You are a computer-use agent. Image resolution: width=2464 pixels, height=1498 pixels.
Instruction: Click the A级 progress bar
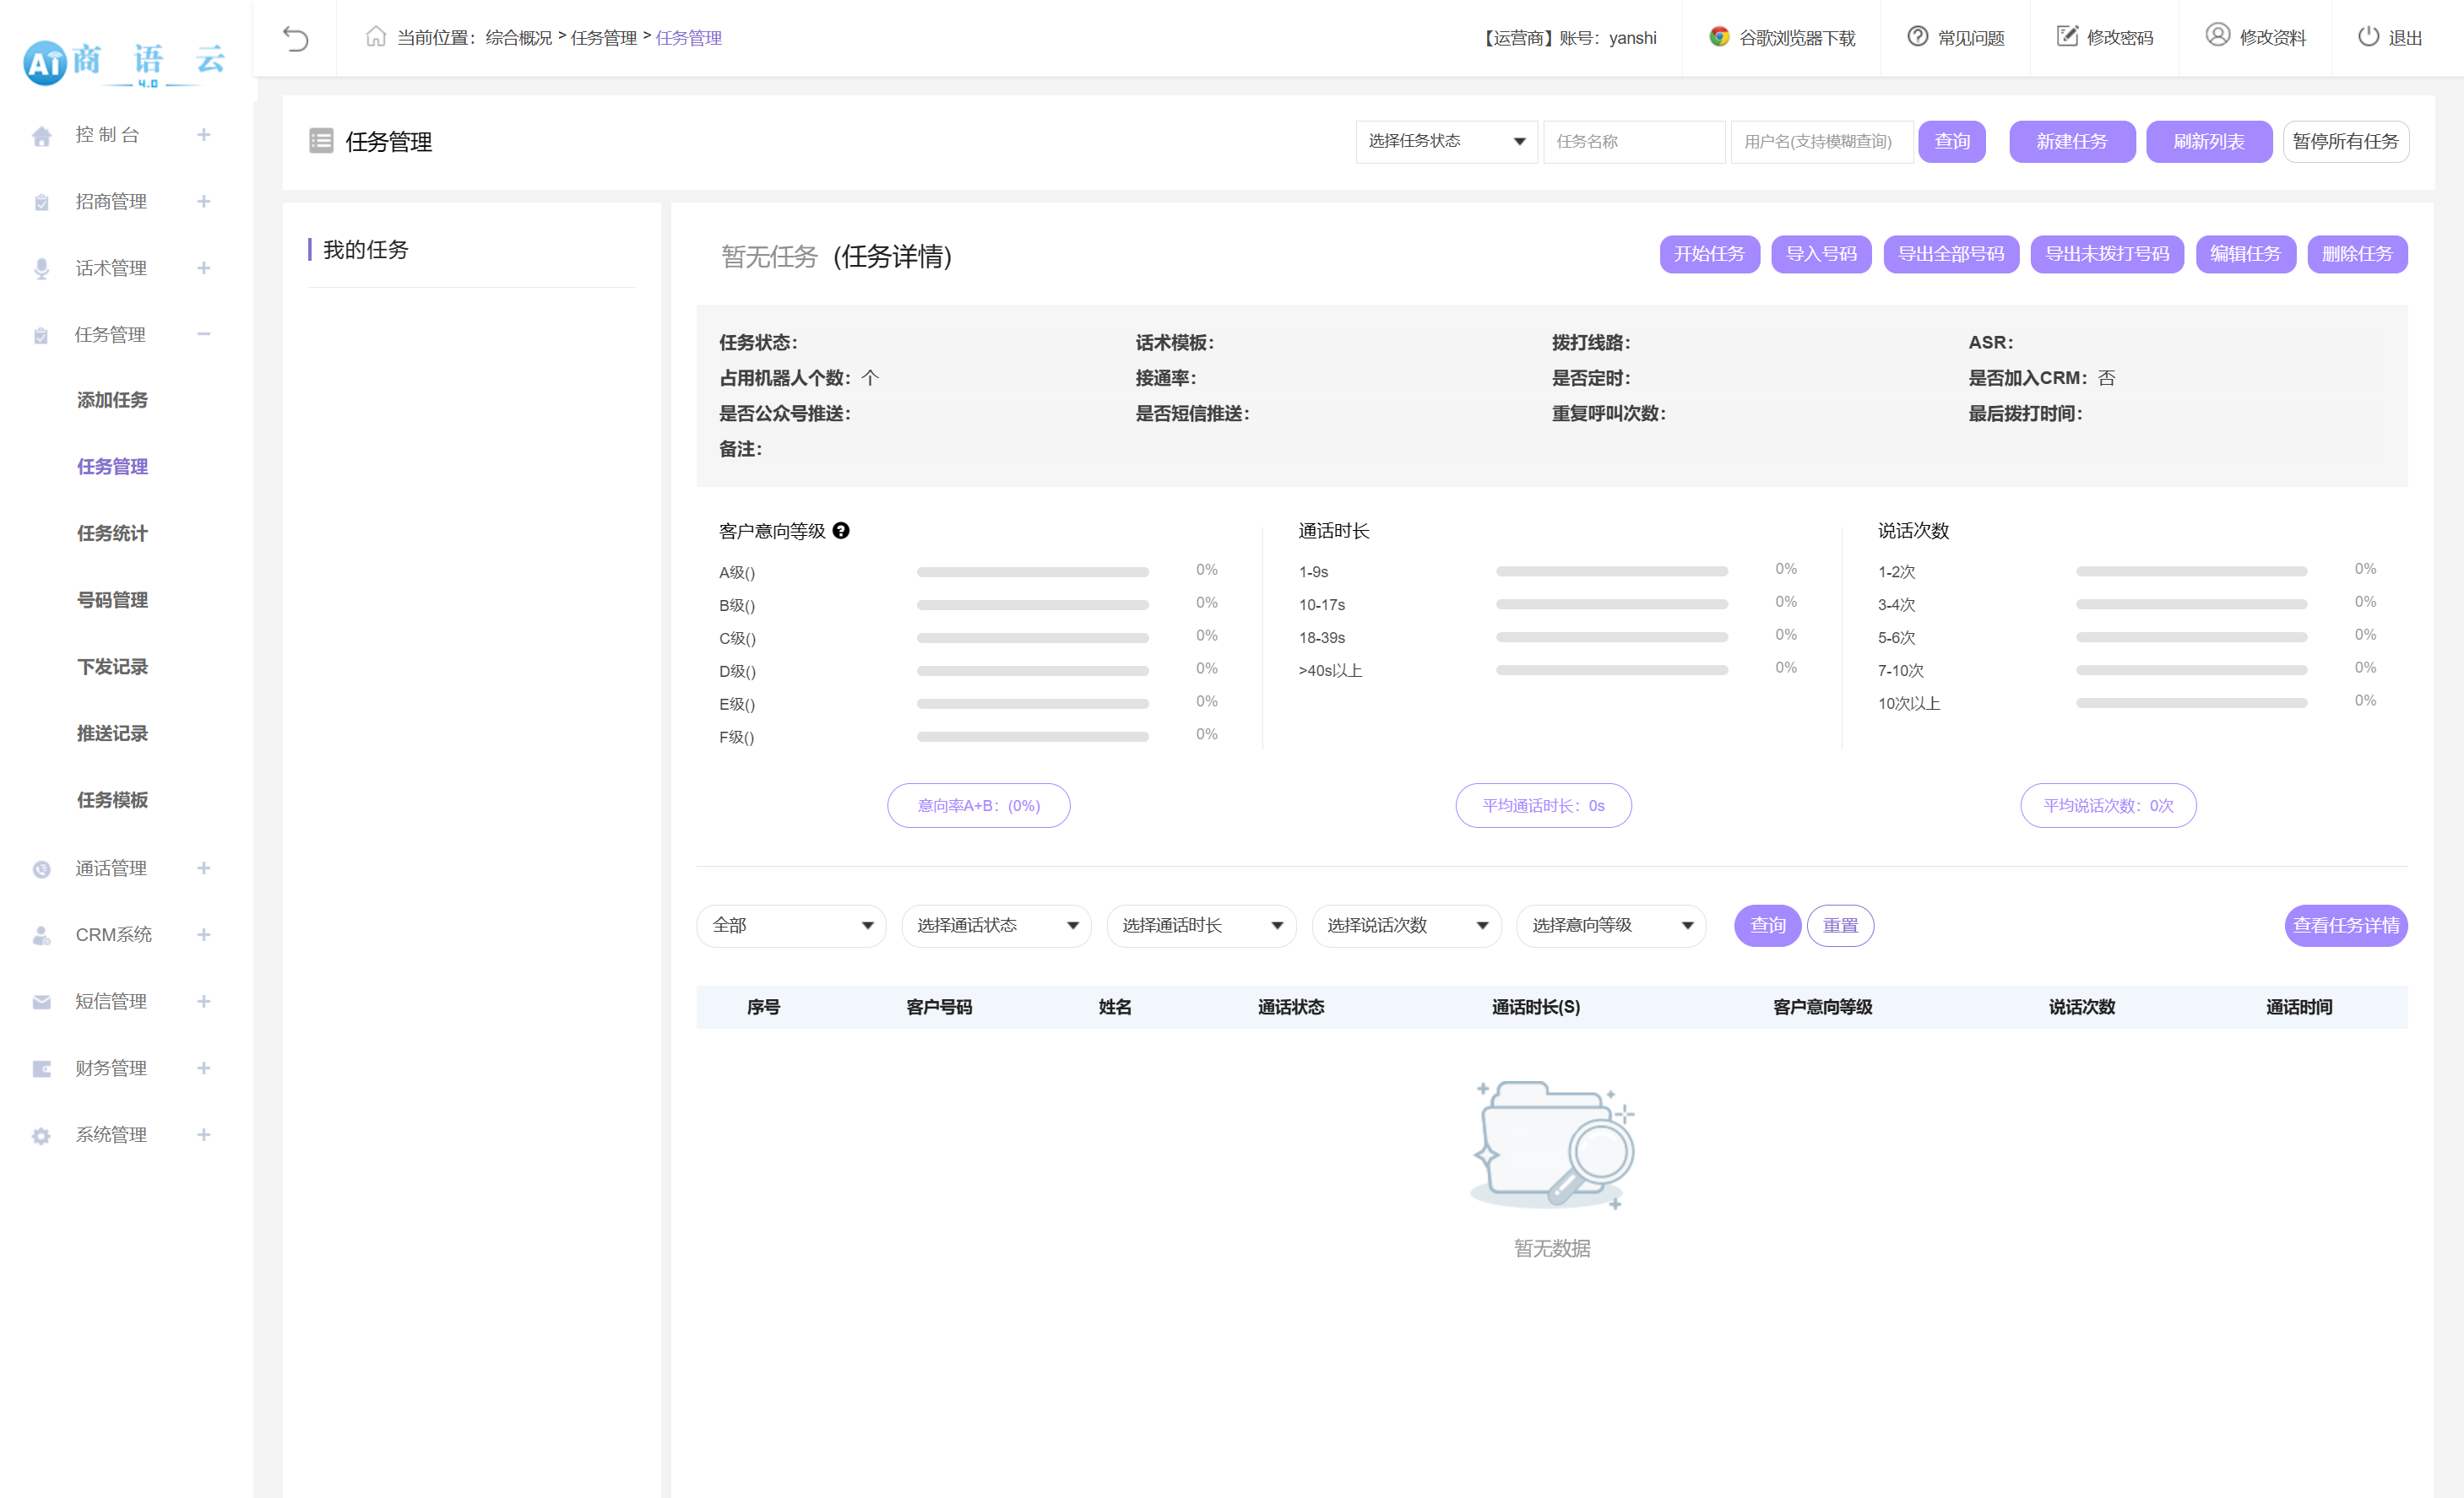point(1032,573)
